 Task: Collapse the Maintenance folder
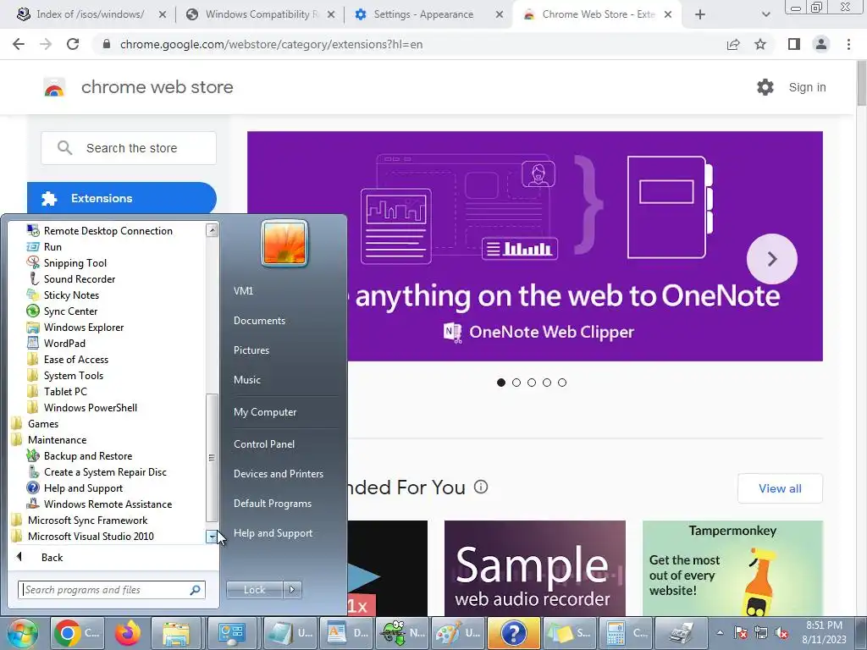point(48,439)
